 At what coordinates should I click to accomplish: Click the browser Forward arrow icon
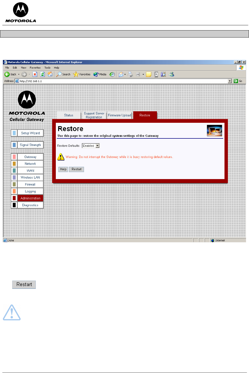click(x=24, y=74)
